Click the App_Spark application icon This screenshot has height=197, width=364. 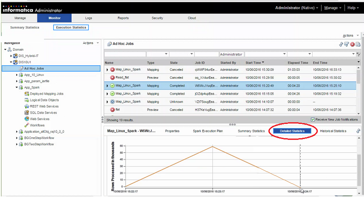point(21,87)
